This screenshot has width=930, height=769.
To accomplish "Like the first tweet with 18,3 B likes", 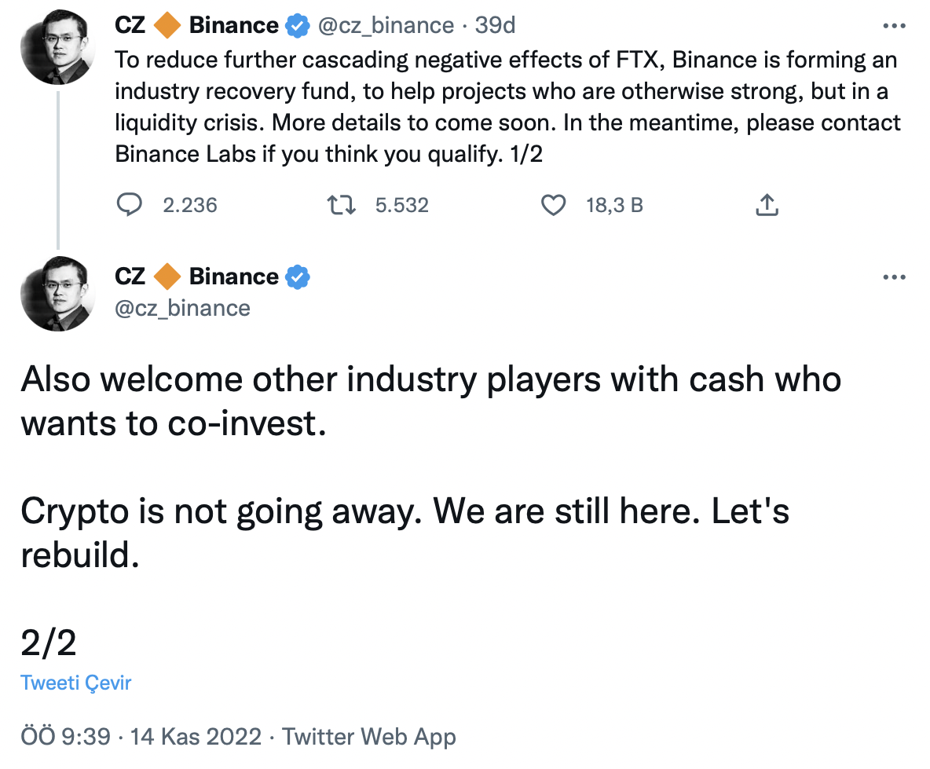I will click(554, 205).
